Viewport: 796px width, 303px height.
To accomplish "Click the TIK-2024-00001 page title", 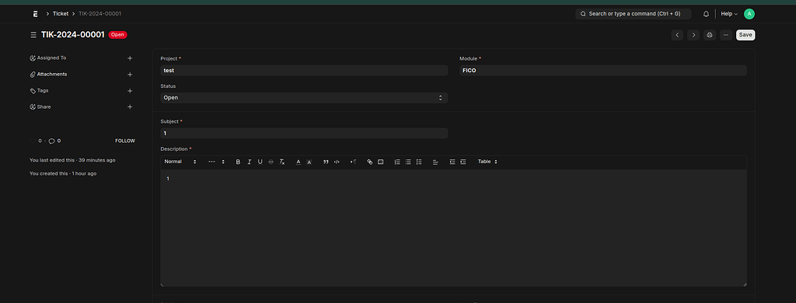I will click(72, 35).
